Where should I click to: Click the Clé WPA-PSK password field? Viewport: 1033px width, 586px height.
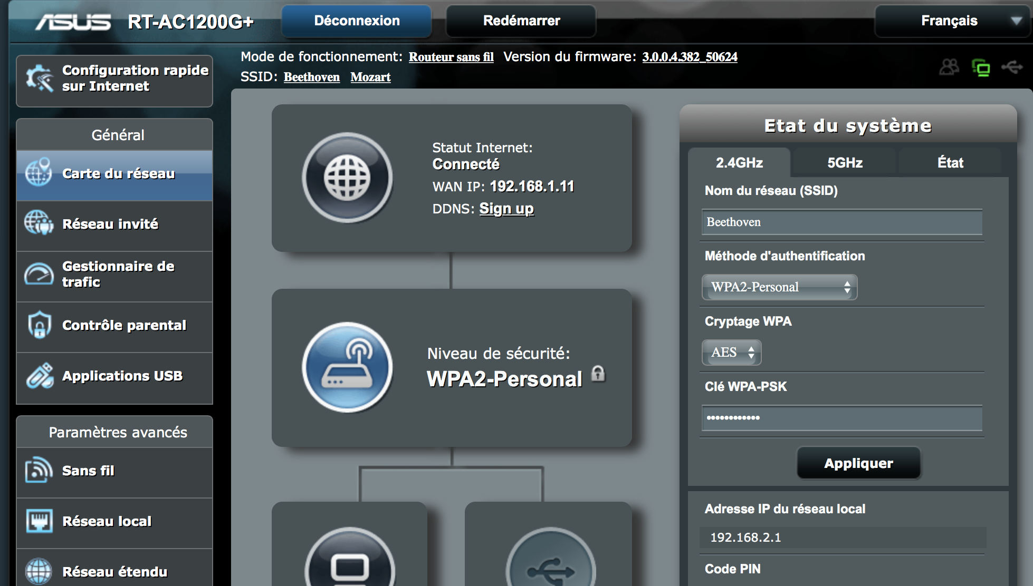pyautogui.click(x=841, y=418)
